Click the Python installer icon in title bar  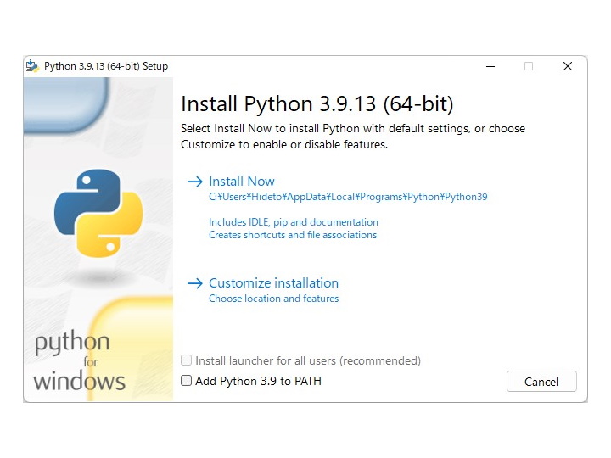click(32, 66)
